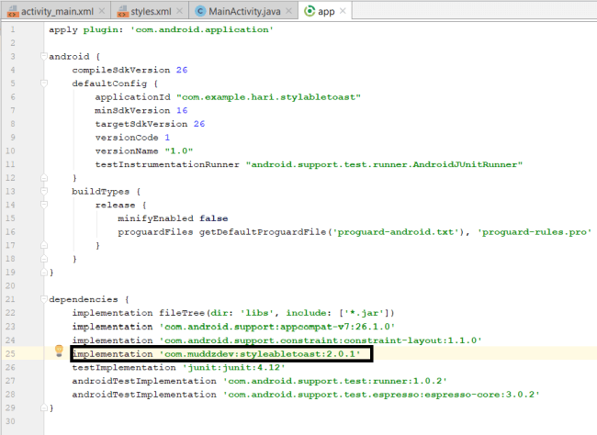This screenshot has width=597, height=435.
Task: Collapse the android block at line 3
Action: pos(44,56)
